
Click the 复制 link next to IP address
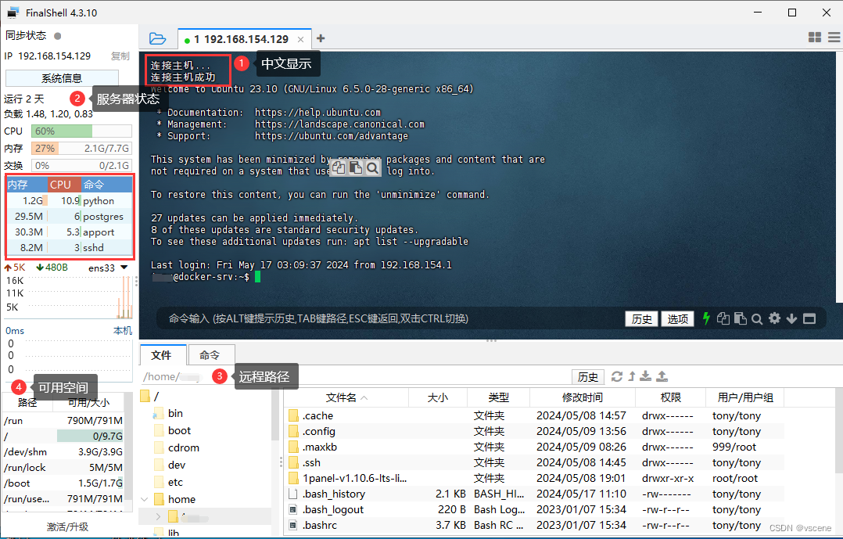pyautogui.click(x=119, y=56)
